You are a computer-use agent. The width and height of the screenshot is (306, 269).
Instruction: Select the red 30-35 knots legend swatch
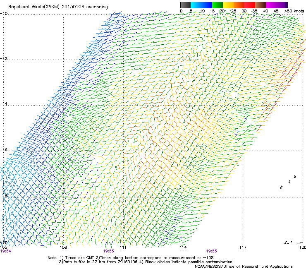pos(250,5)
